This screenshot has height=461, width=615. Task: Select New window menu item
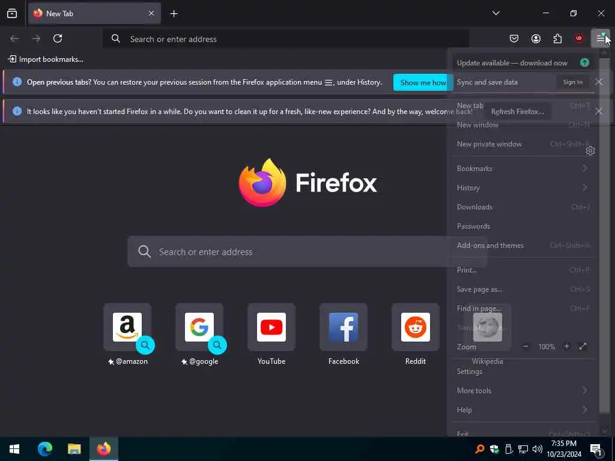click(523, 125)
